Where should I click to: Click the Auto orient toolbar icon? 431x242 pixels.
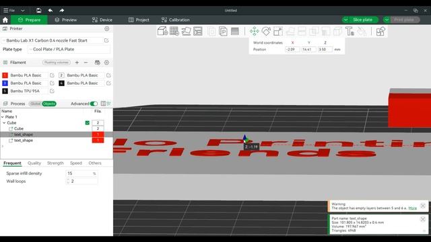click(186, 31)
